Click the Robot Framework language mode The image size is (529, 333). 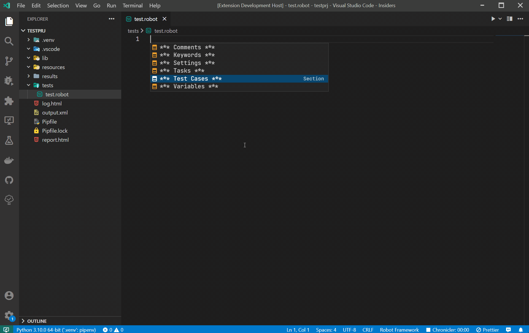click(399, 330)
